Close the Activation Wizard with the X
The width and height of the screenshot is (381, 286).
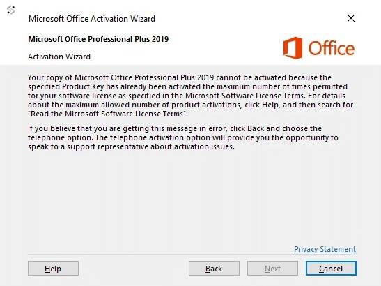pos(351,18)
